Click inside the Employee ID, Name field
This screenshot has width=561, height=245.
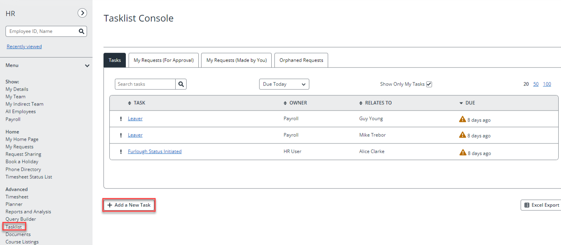(x=43, y=31)
